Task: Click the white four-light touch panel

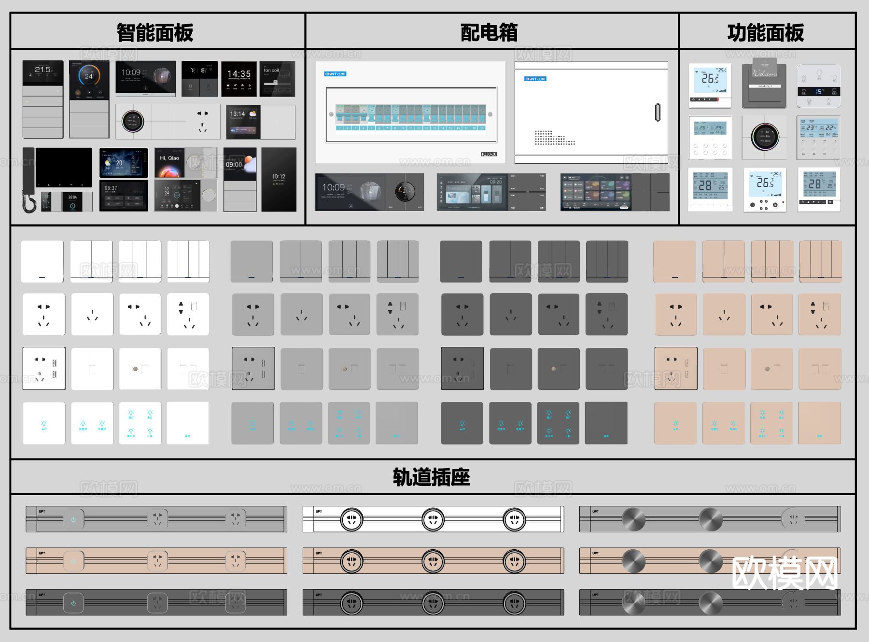Action: click(140, 423)
